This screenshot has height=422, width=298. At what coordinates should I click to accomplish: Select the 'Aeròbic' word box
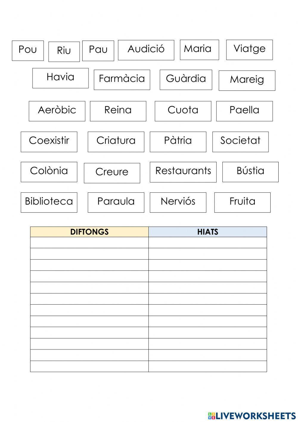[x=57, y=111]
